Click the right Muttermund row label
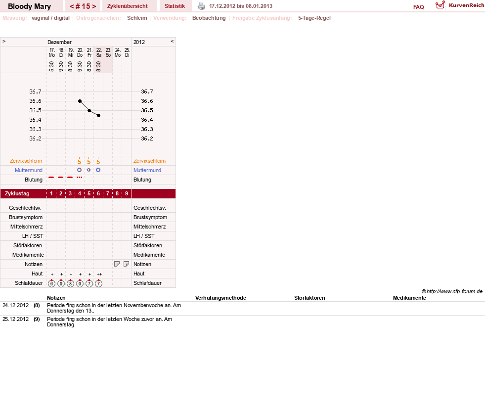 [x=147, y=170]
